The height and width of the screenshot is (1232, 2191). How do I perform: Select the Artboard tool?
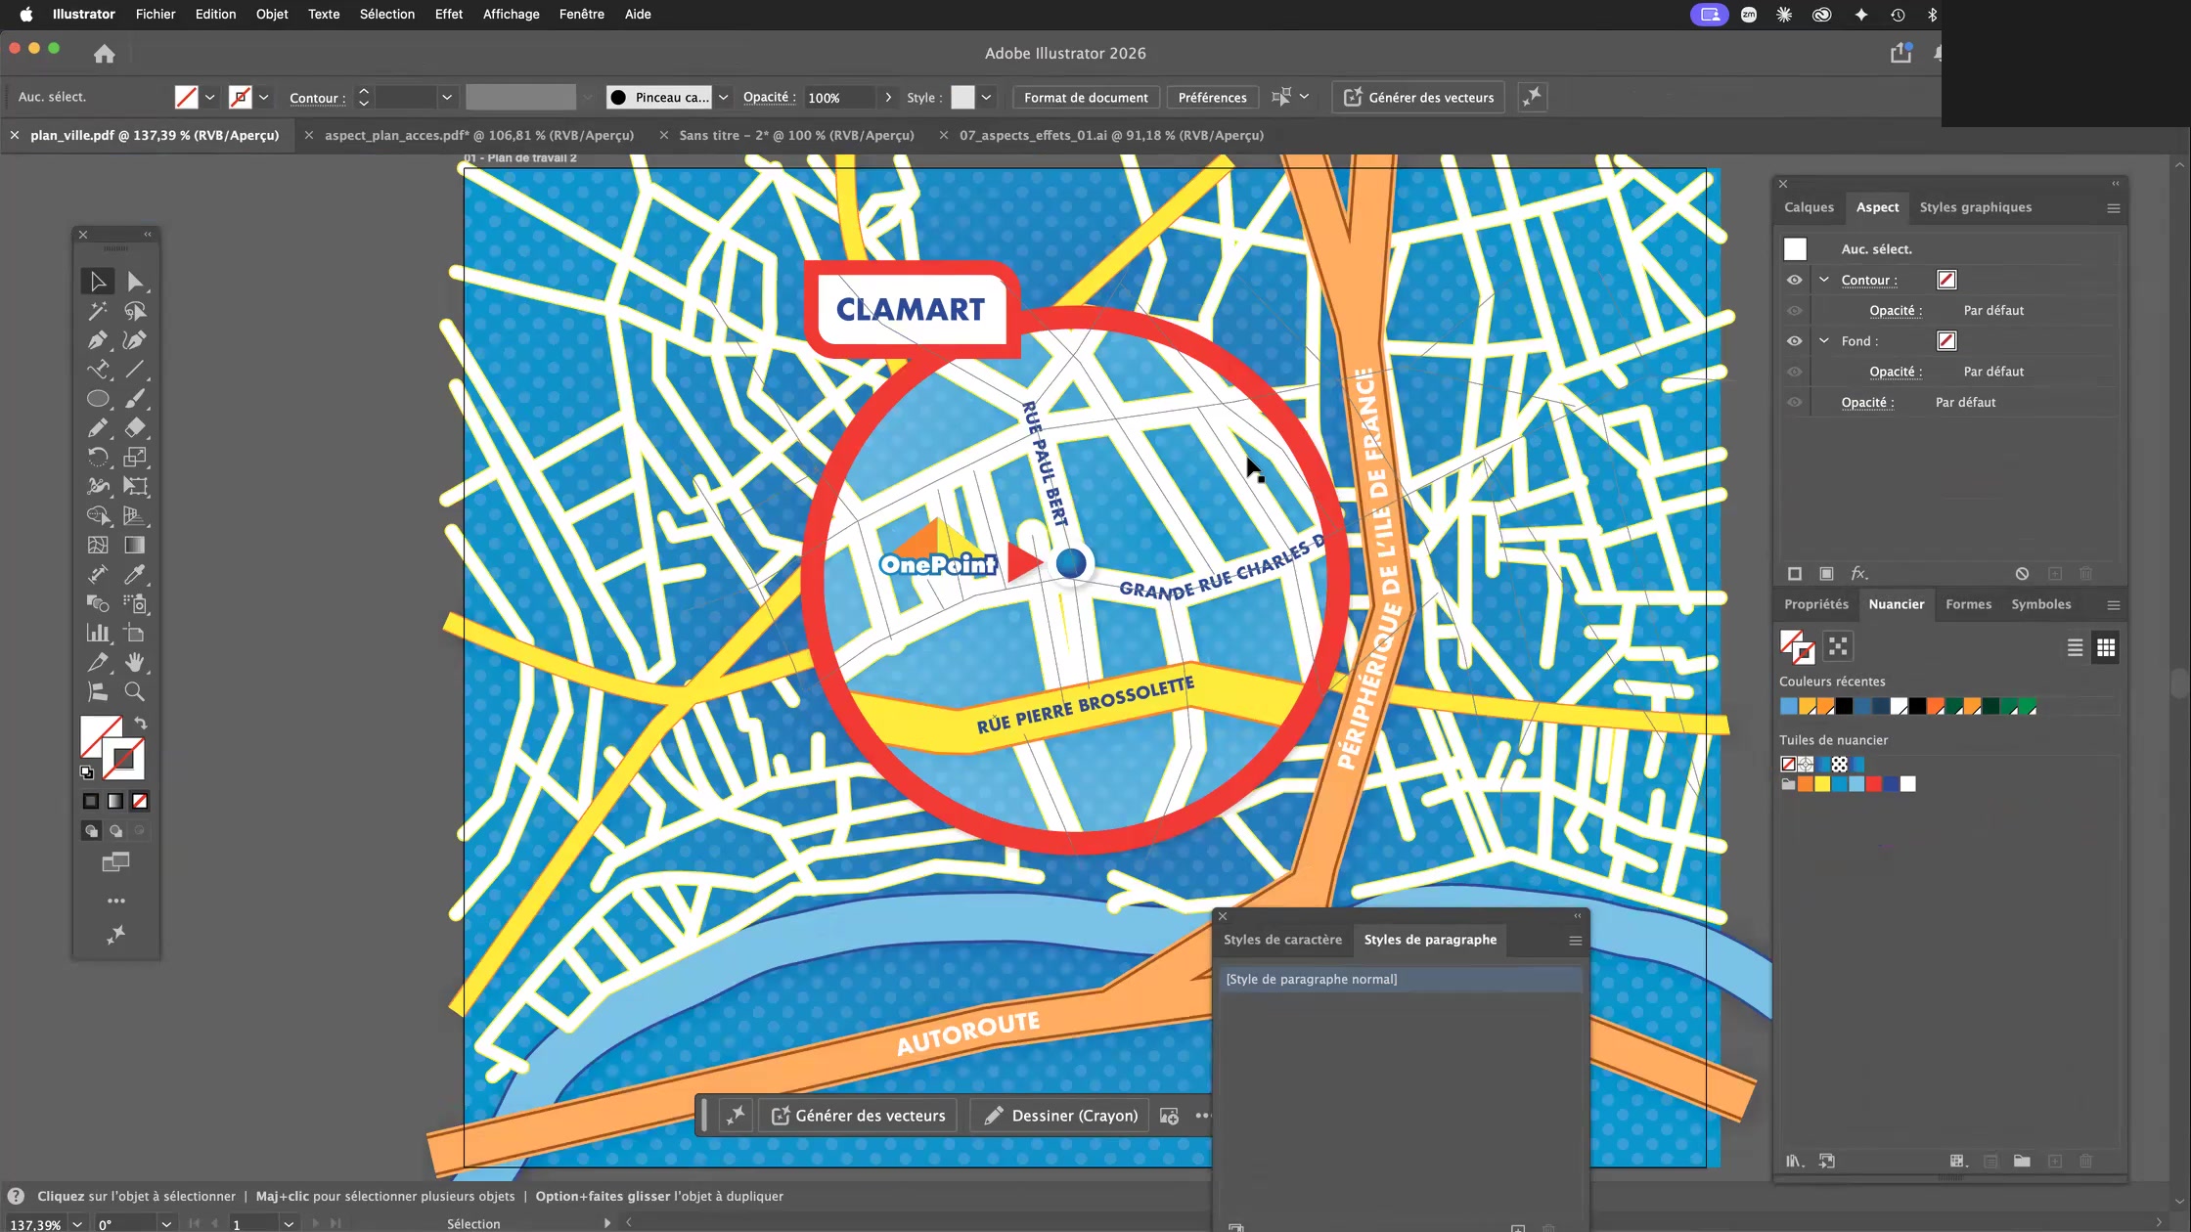coord(135,633)
